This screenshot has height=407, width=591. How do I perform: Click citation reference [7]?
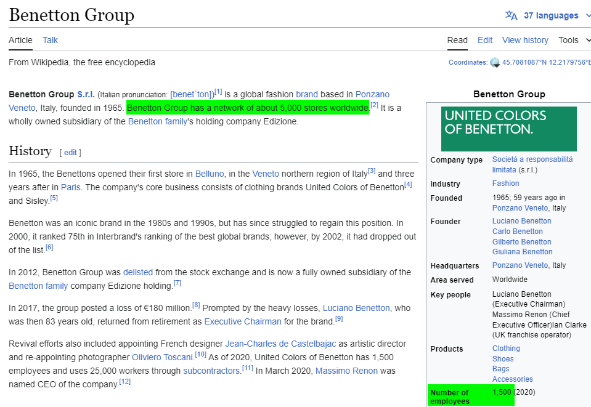point(177,283)
